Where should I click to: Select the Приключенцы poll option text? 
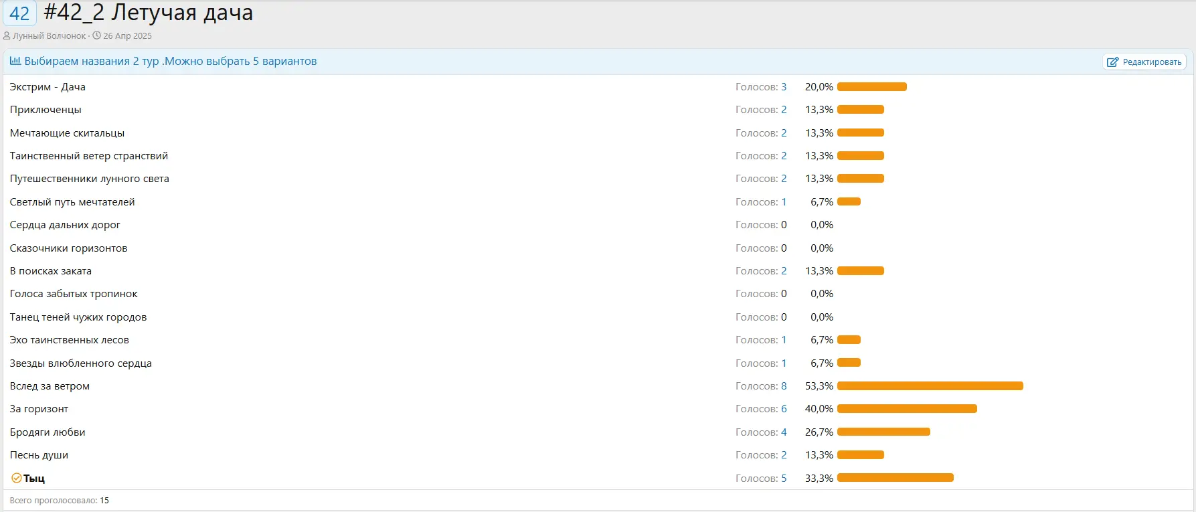tap(46, 110)
